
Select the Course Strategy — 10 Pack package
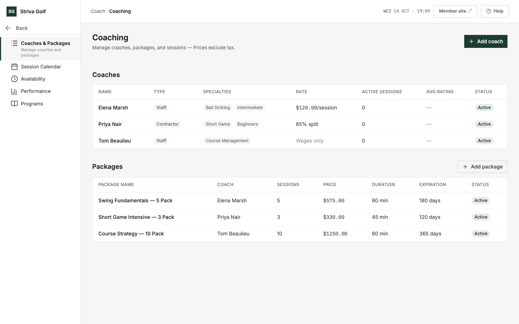pyautogui.click(x=131, y=234)
